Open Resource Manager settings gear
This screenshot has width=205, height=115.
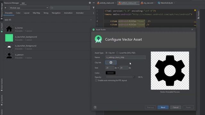[x=90, y=3]
